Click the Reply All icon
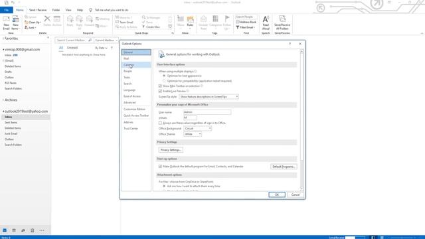The height and width of the screenshot is (239, 425). pos(79,19)
